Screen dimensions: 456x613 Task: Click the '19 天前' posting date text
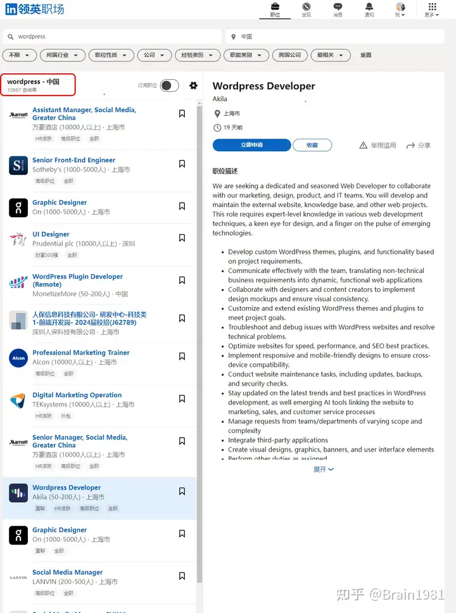(233, 127)
